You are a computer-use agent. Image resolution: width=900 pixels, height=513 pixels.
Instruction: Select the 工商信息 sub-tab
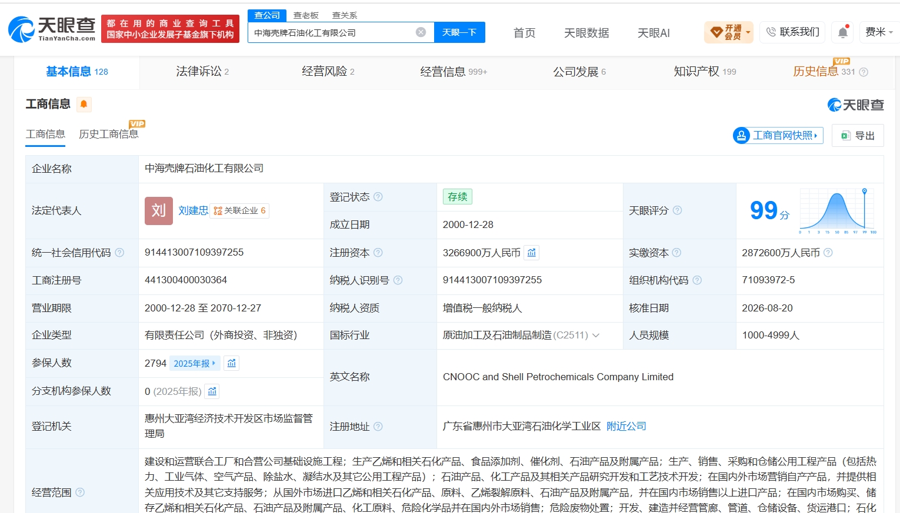pos(45,135)
